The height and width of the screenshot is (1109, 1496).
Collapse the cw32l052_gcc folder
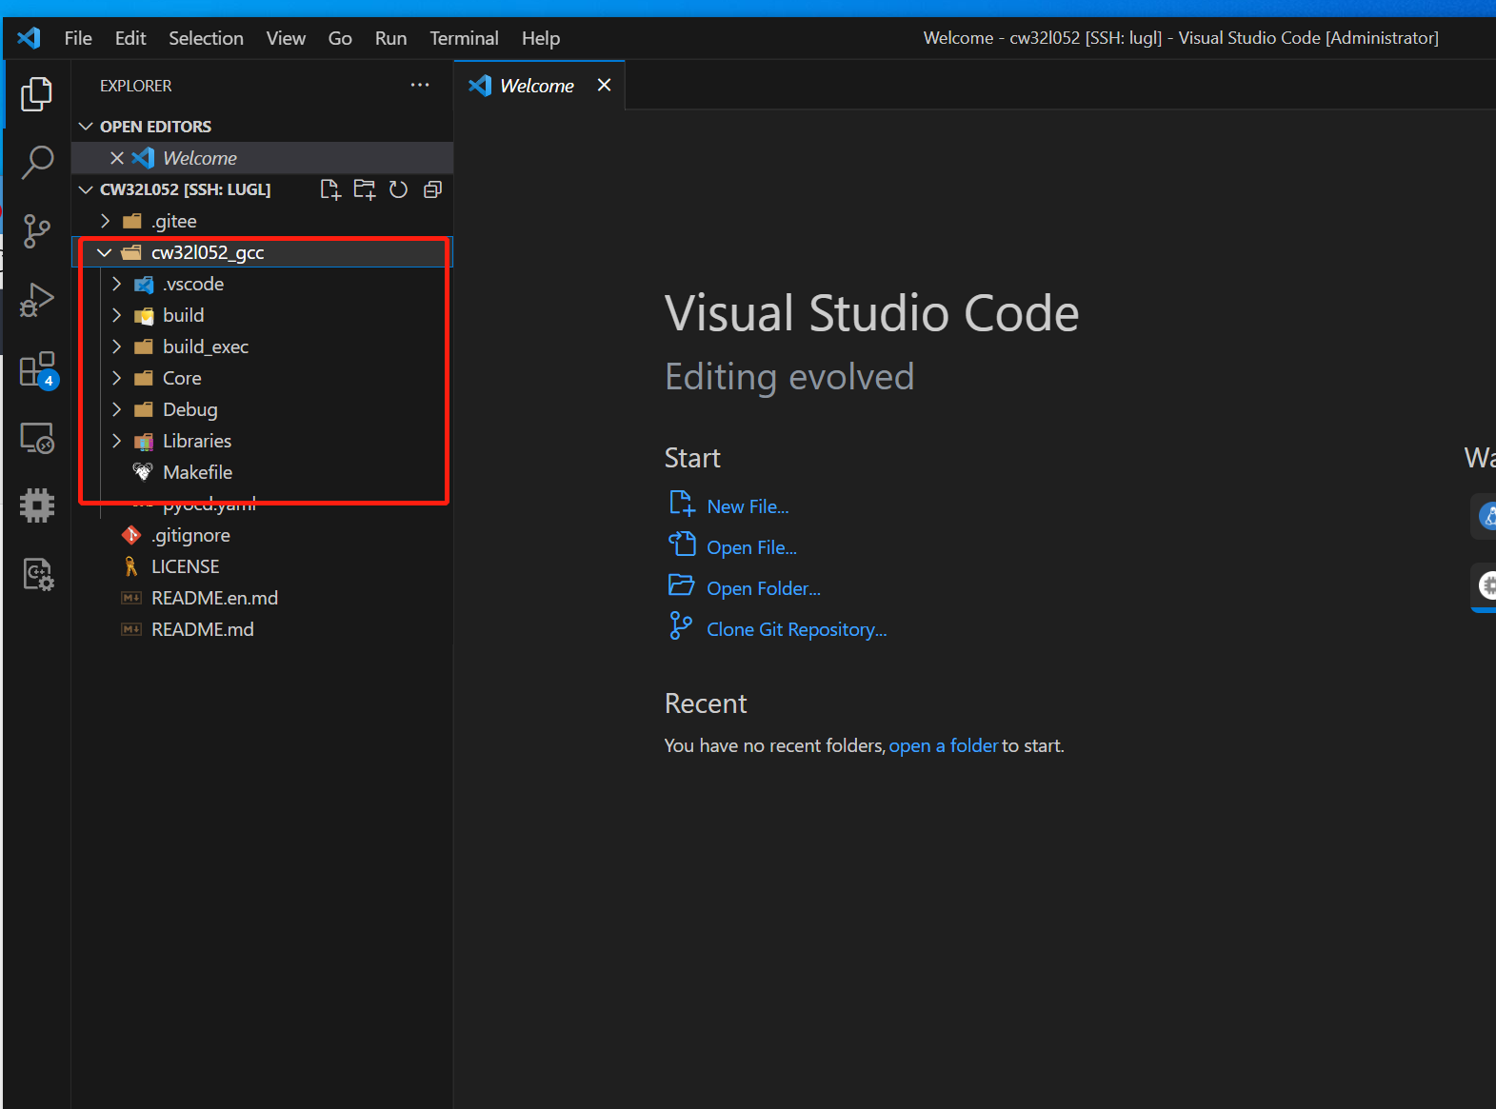point(104,252)
